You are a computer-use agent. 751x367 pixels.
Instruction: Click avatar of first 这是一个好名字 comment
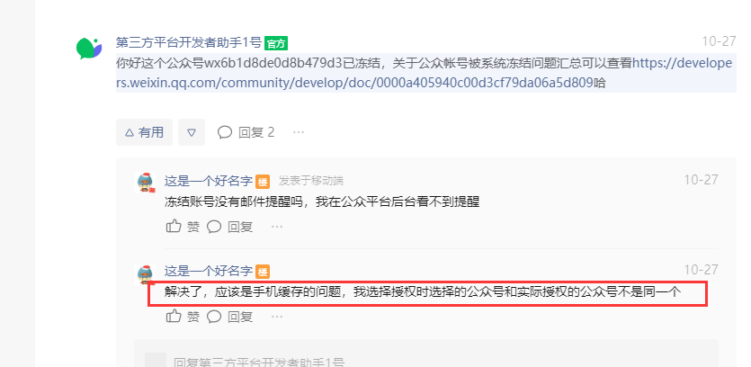145,182
